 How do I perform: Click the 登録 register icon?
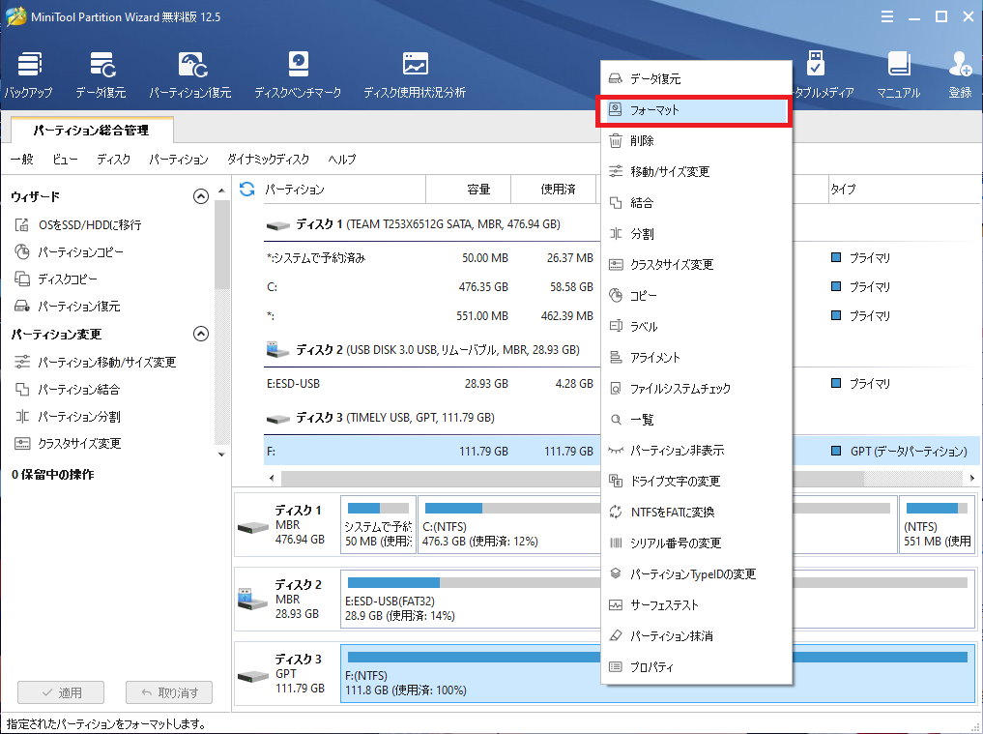(x=960, y=74)
